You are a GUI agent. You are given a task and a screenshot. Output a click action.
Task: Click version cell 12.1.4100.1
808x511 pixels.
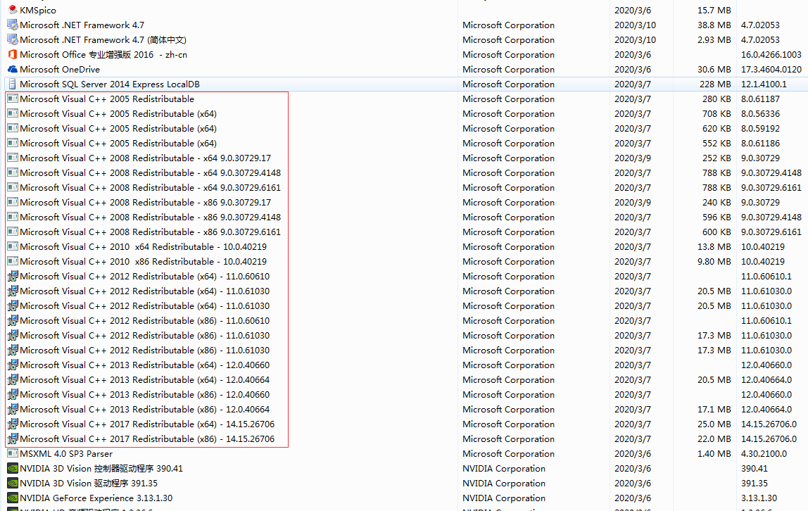(x=764, y=84)
